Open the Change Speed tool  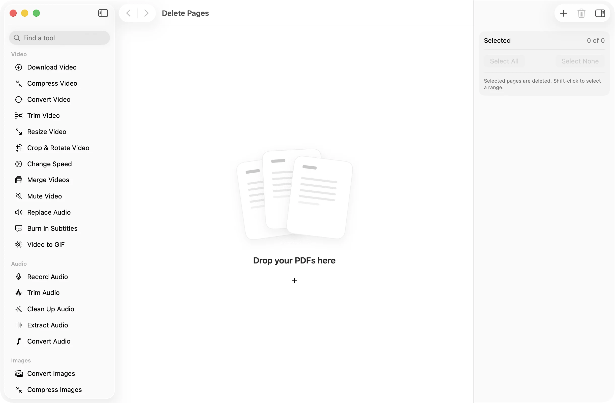[x=59, y=164]
